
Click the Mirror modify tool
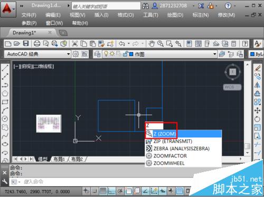(258, 85)
